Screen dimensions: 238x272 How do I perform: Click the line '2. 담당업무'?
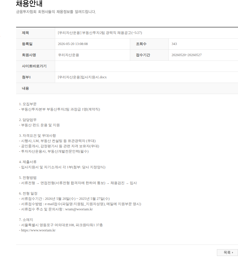[x=28, y=120]
